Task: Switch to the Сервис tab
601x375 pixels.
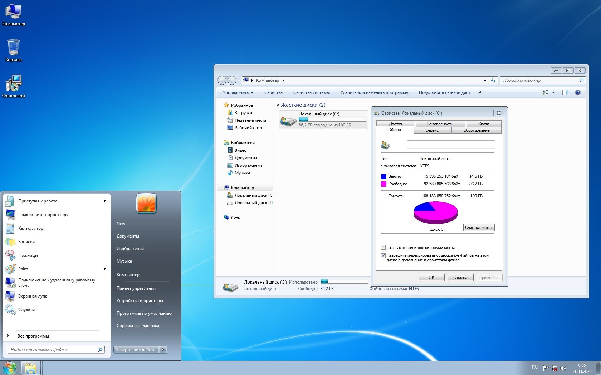Action: click(x=432, y=130)
